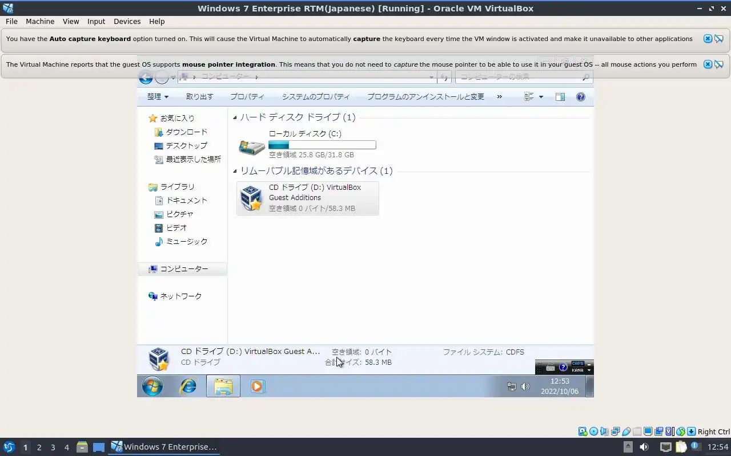Click the プロパティ toolbar button

[x=247, y=97]
